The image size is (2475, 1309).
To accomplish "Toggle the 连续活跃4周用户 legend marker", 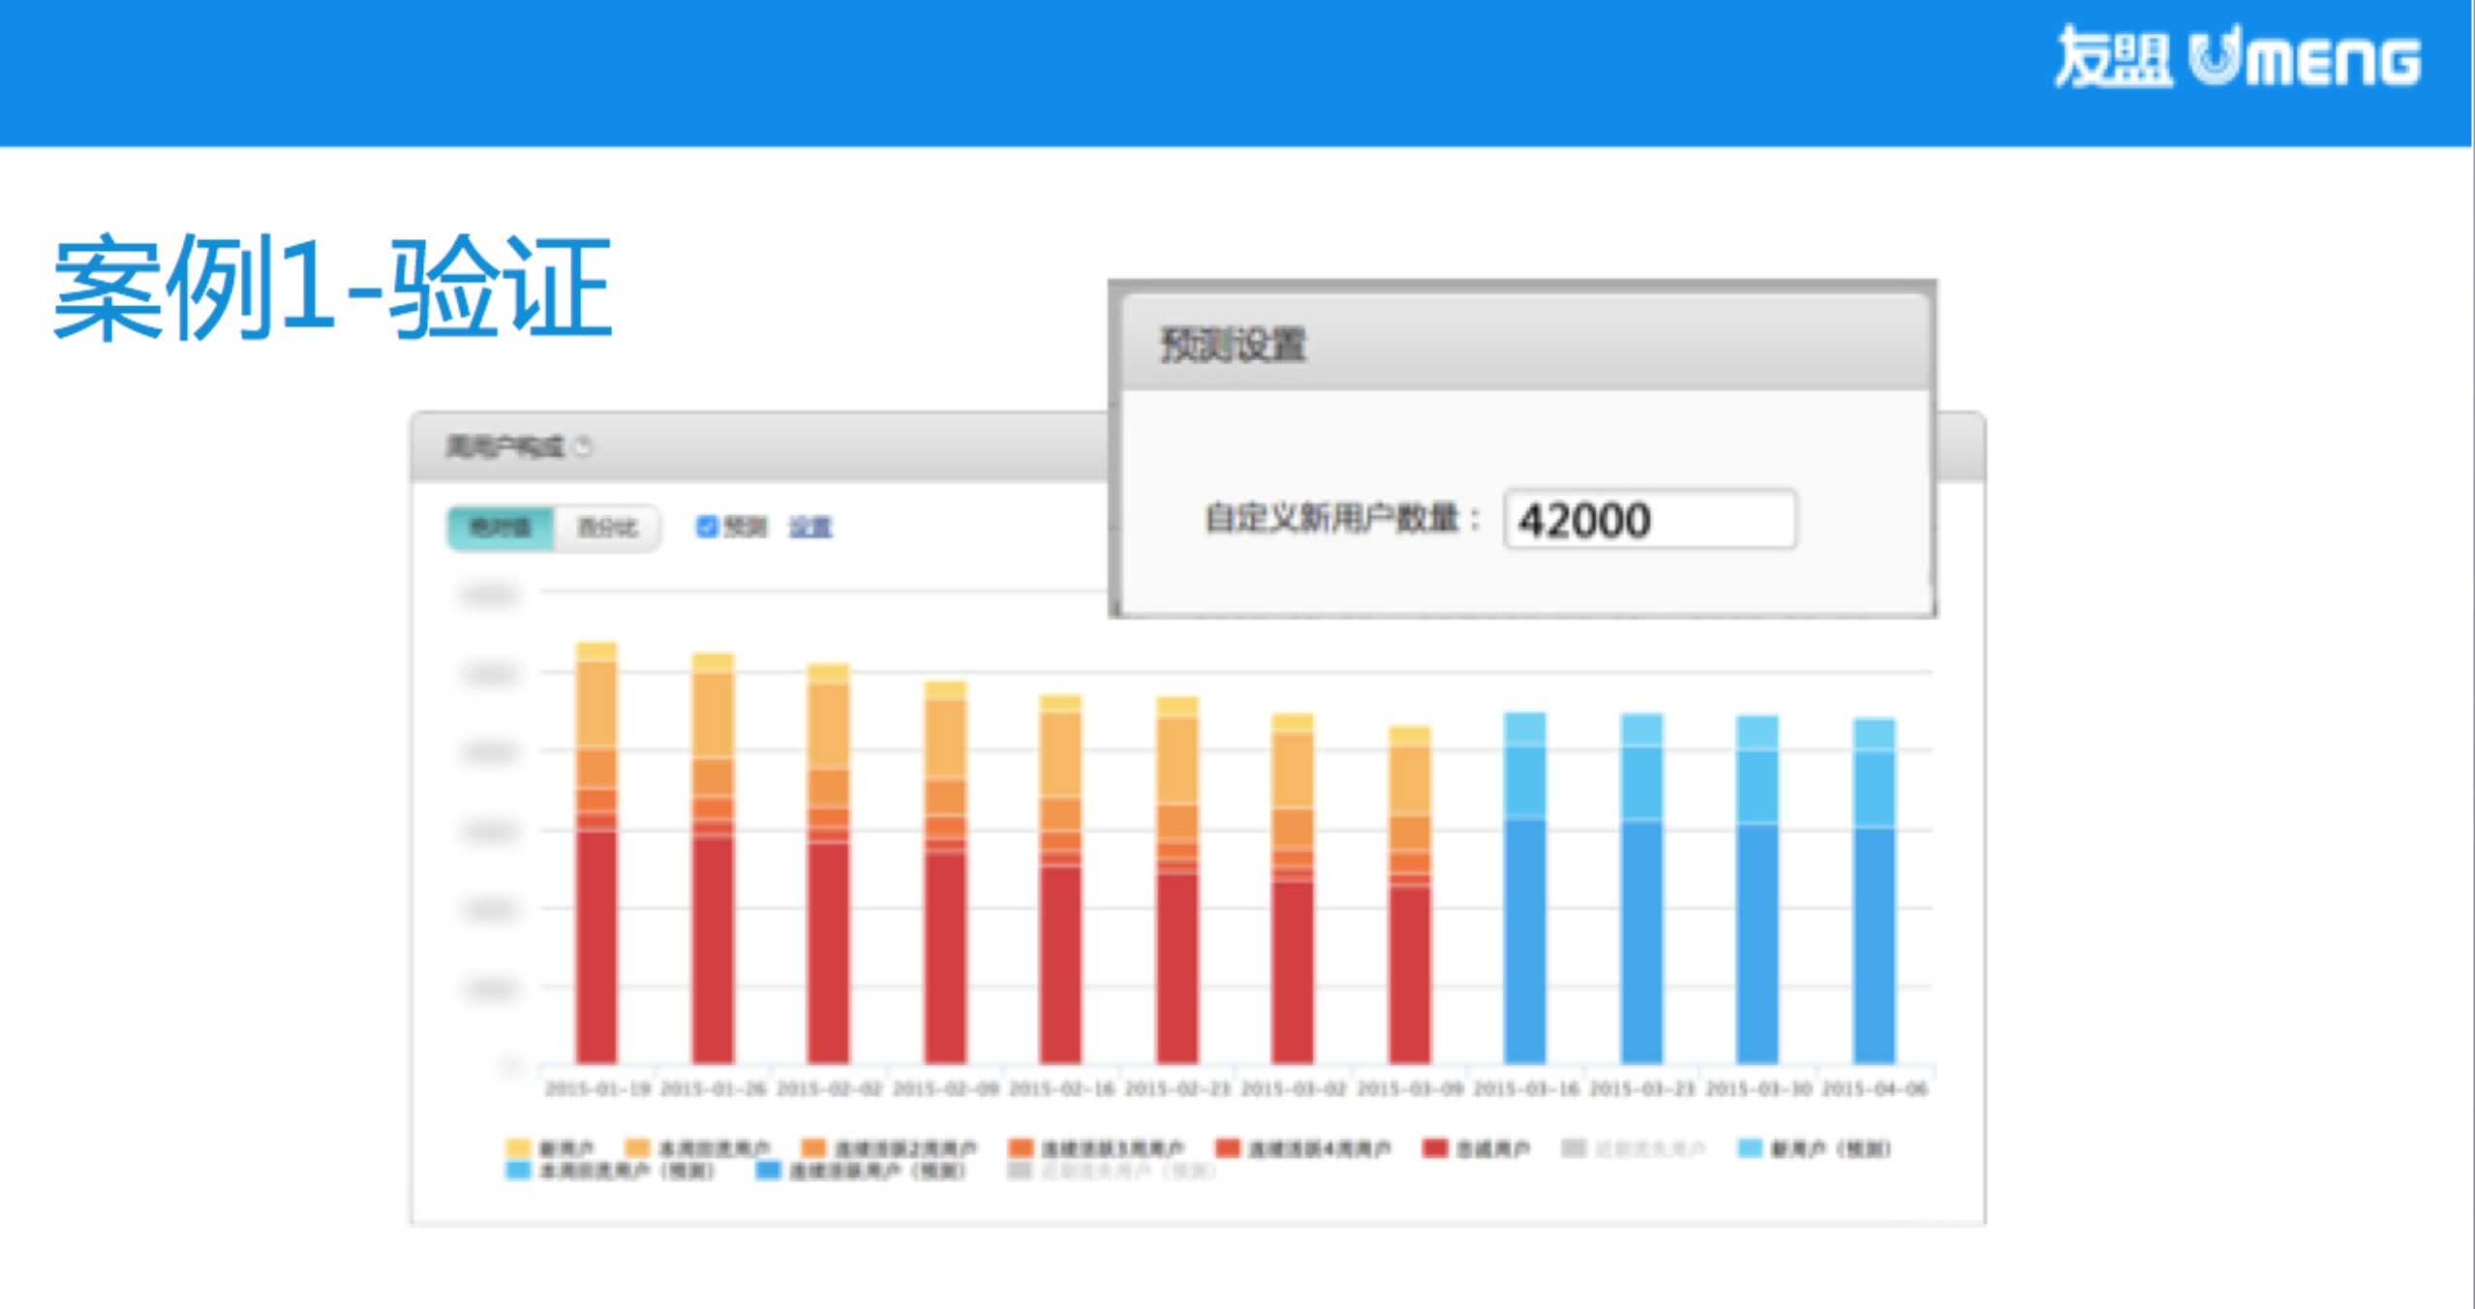I will click(x=1228, y=1148).
